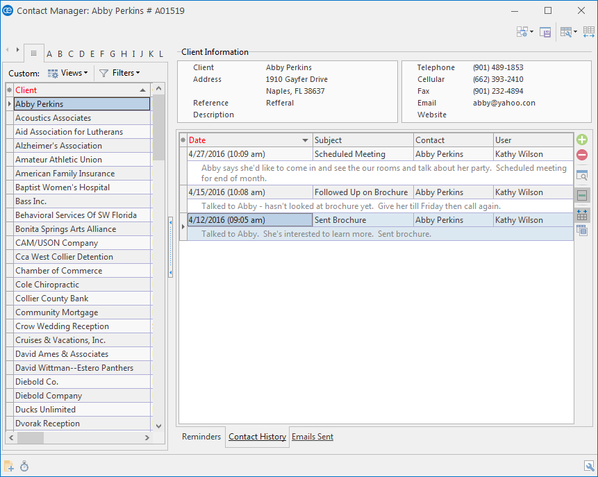Select Diebold Company client row

tap(82, 395)
